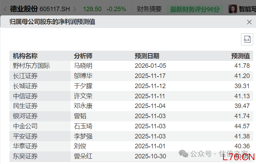This screenshot has width=256, height=164.
Task: Click the 最新财务评分96分 badge
Action: click(194, 9)
